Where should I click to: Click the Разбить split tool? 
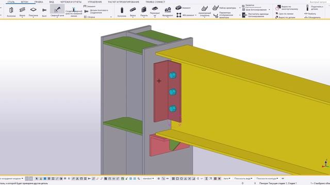click(x=310, y=14)
